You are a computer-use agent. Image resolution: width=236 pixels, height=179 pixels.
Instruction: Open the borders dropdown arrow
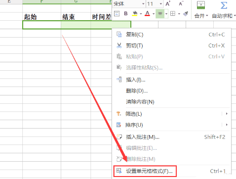click(x=179, y=14)
